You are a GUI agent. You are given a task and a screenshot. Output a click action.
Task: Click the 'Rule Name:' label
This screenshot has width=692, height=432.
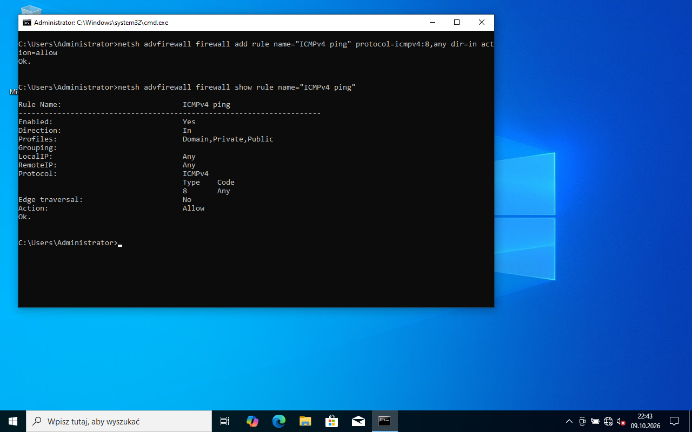tap(40, 105)
